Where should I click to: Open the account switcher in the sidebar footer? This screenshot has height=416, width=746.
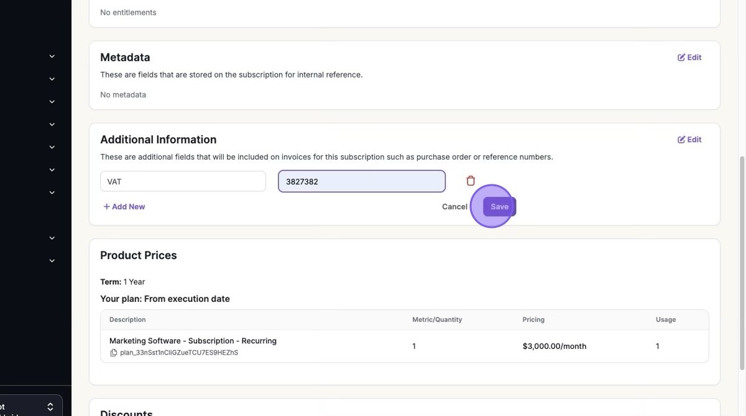(x=31, y=407)
